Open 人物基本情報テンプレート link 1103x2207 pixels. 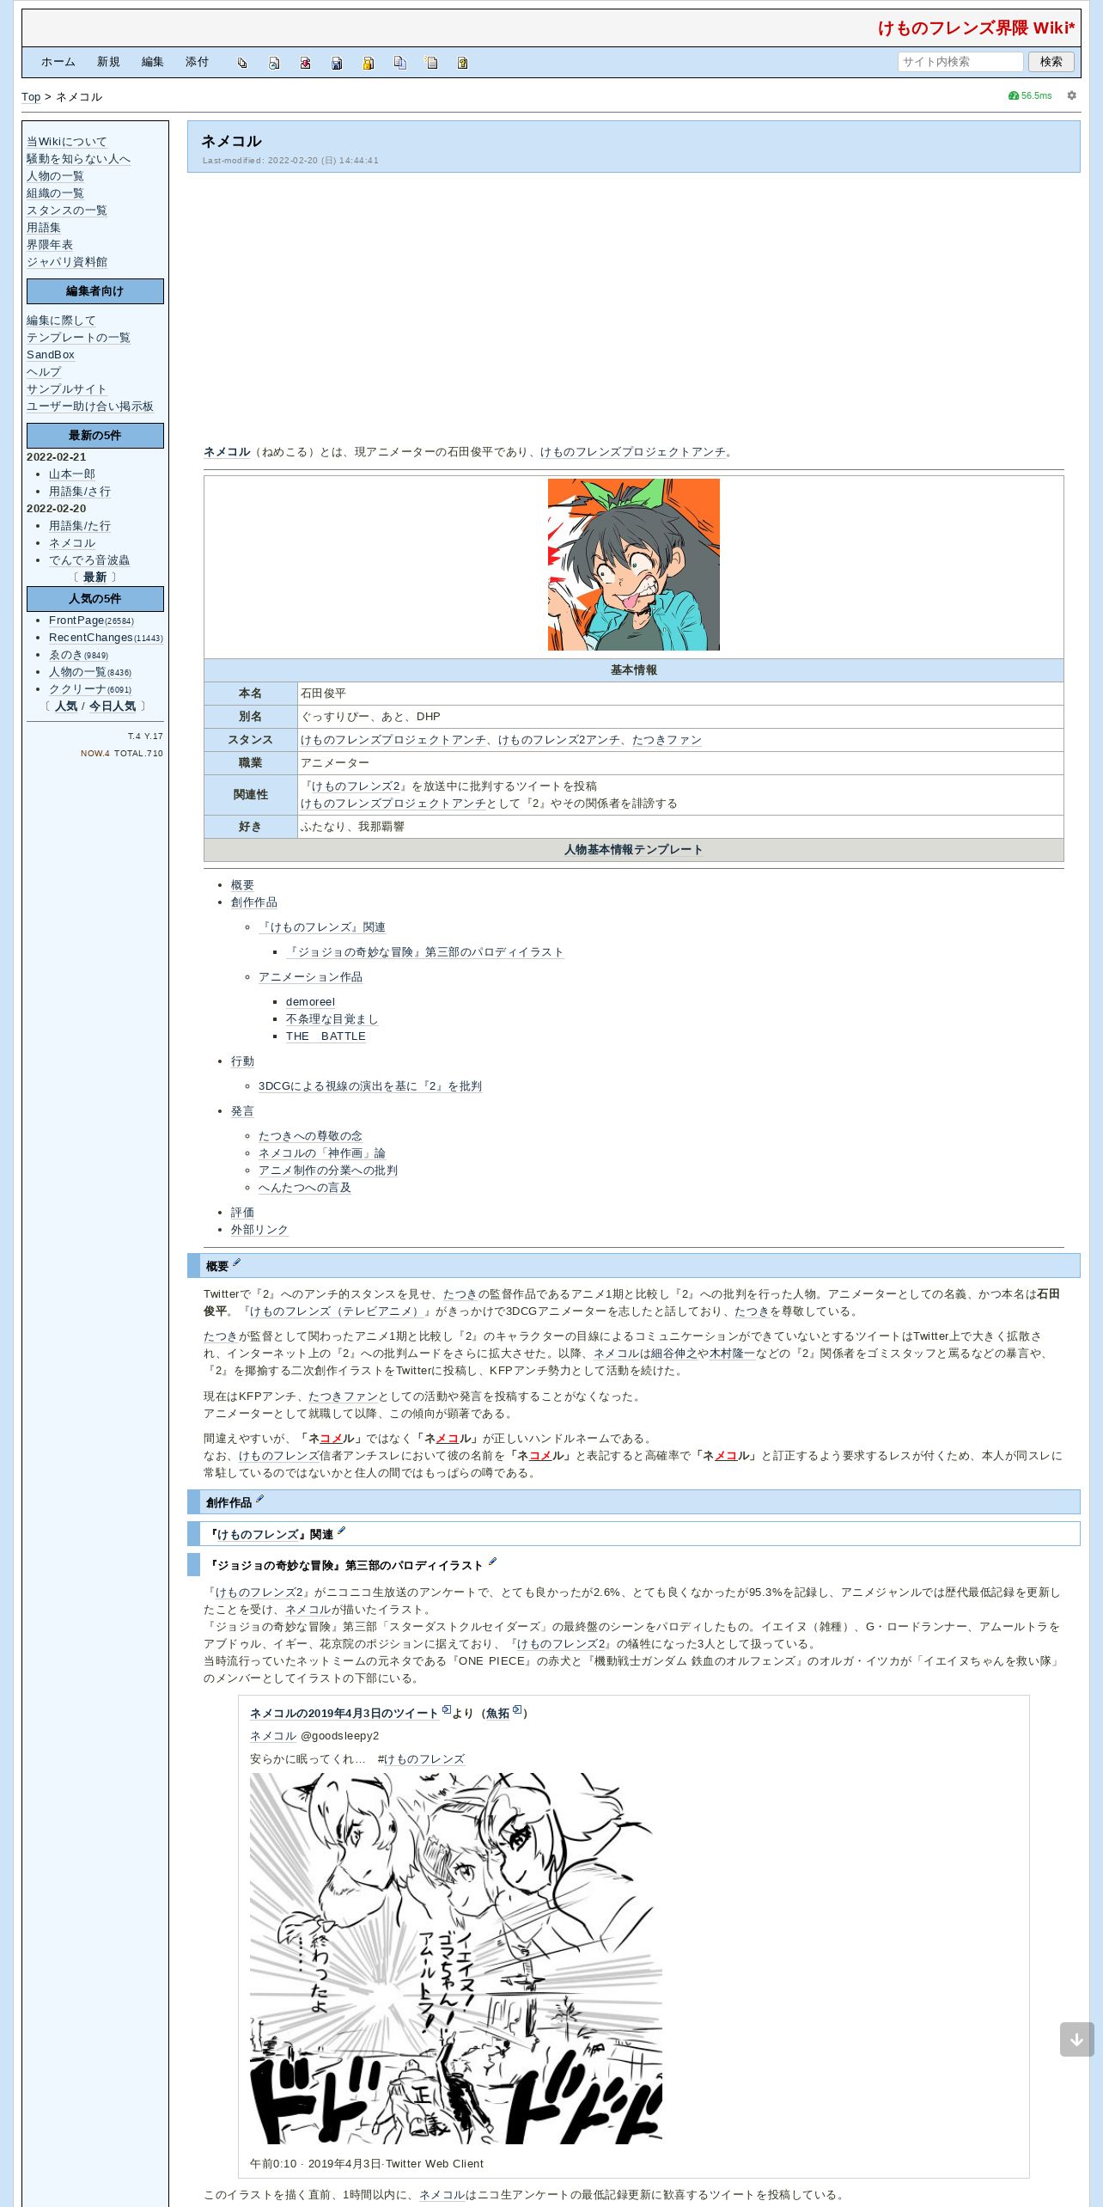coord(634,850)
